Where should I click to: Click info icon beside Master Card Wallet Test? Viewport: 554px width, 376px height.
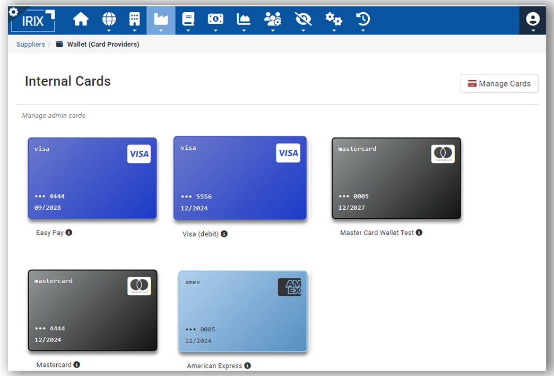[x=419, y=233]
